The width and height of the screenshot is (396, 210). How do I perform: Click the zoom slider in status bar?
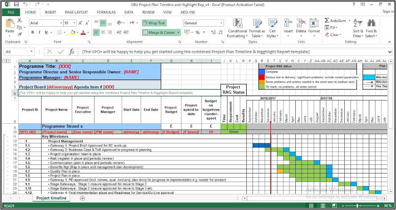(x=357, y=206)
